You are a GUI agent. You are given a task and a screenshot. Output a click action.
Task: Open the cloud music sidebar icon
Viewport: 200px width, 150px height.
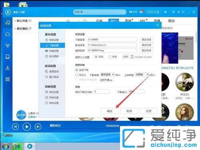pos(8,34)
